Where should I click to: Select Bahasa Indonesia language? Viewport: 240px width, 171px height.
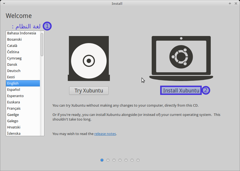point(23,33)
